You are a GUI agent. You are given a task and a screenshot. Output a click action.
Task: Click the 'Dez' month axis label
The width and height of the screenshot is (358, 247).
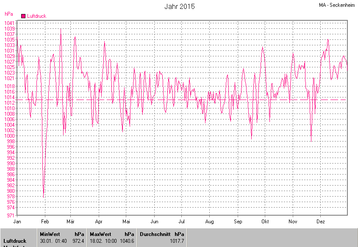[x=321, y=222]
